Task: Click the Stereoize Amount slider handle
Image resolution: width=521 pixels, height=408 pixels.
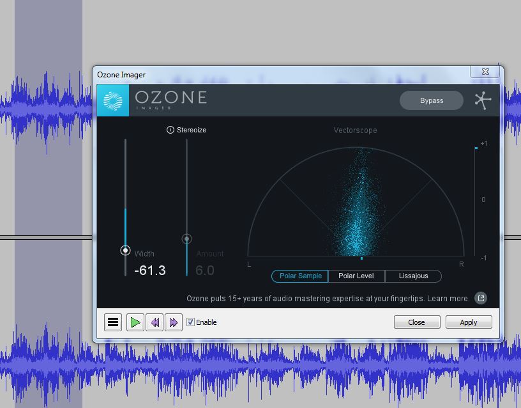Action: (x=186, y=239)
